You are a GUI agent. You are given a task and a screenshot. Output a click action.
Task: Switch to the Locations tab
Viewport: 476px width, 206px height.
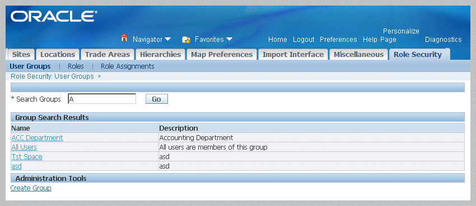tap(57, 55)
